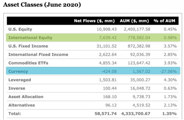Screen dimensions: 184x120
Task: Click the % of AUM column header
Action: (x=164, y=21)
